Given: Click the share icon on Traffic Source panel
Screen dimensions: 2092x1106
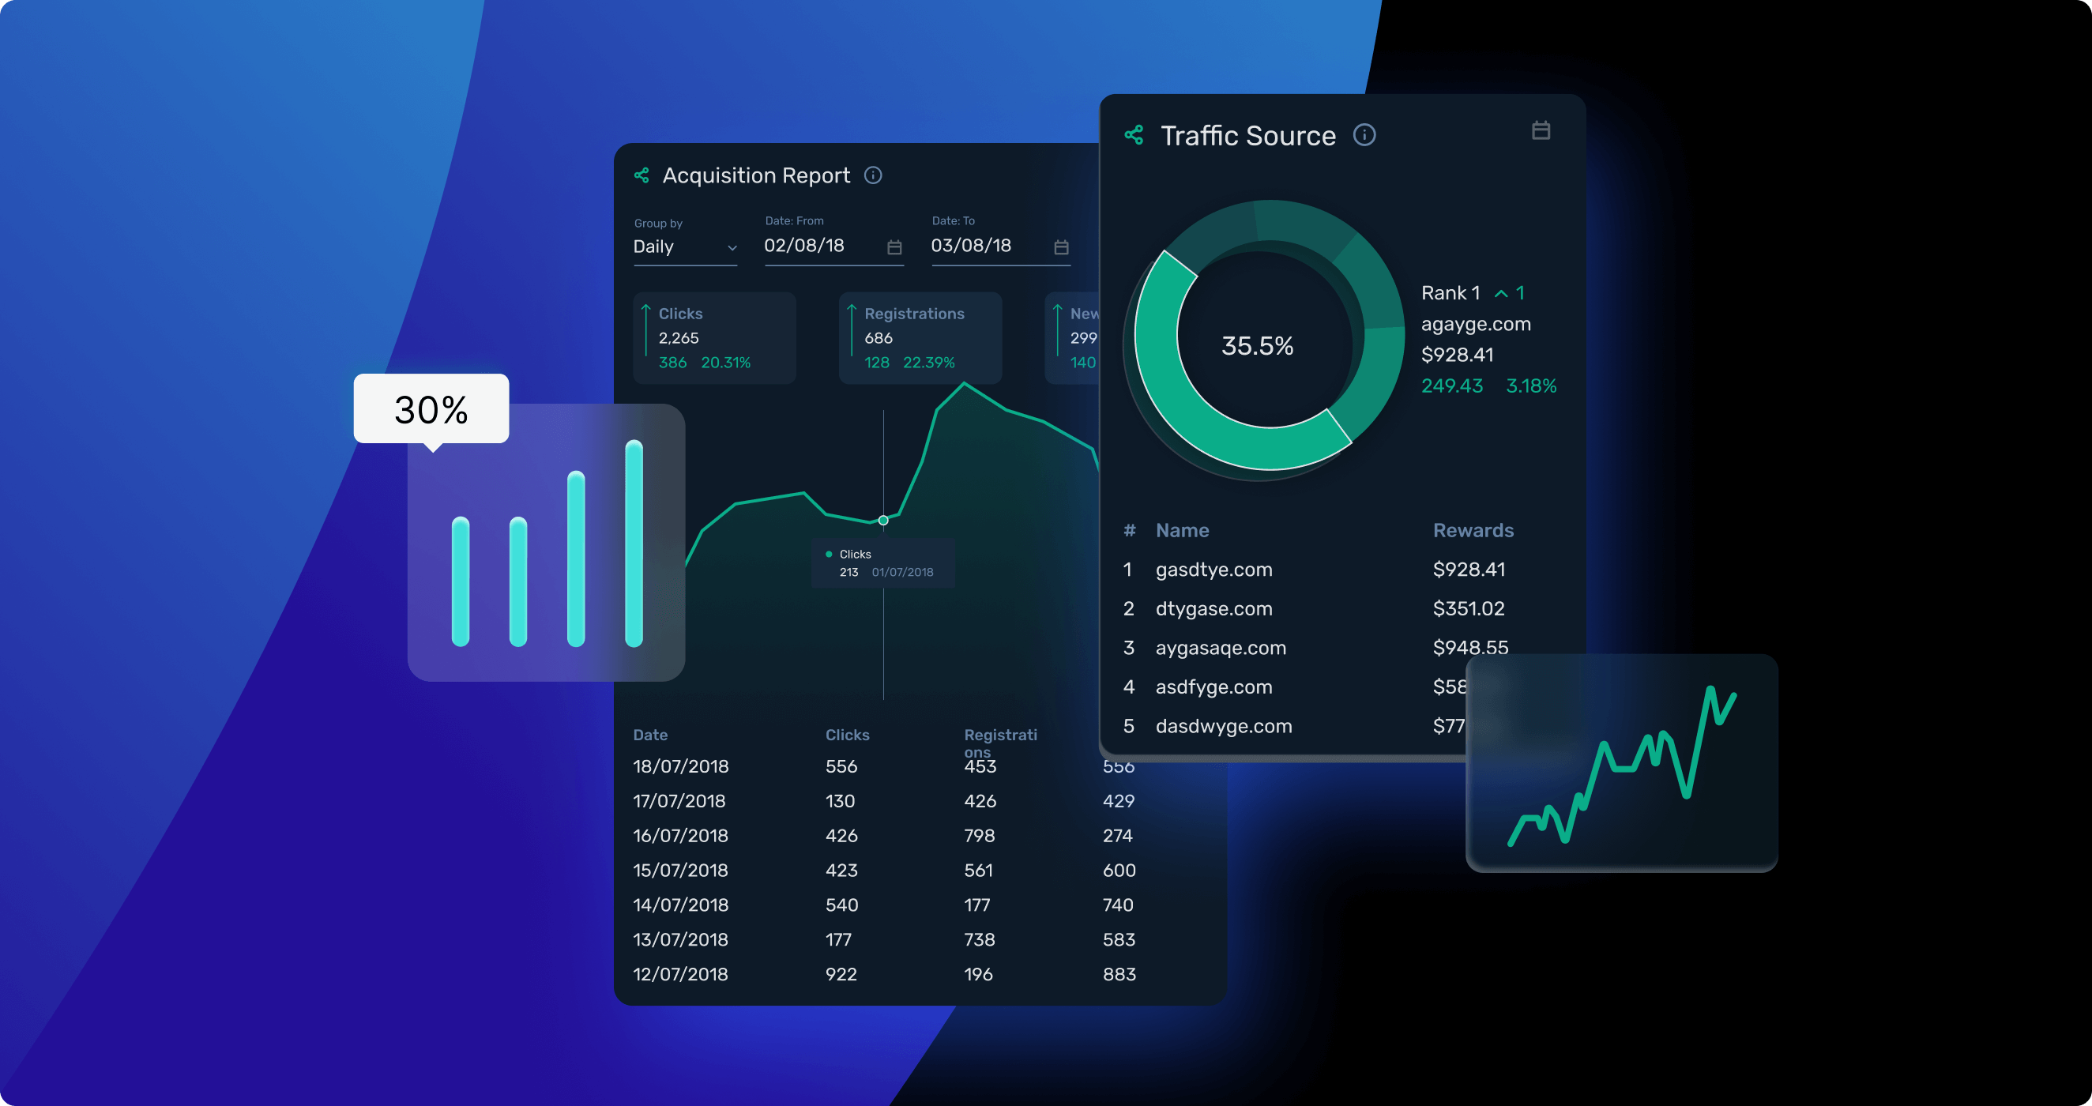Looking at the screenshot, I should point(1134,134).
